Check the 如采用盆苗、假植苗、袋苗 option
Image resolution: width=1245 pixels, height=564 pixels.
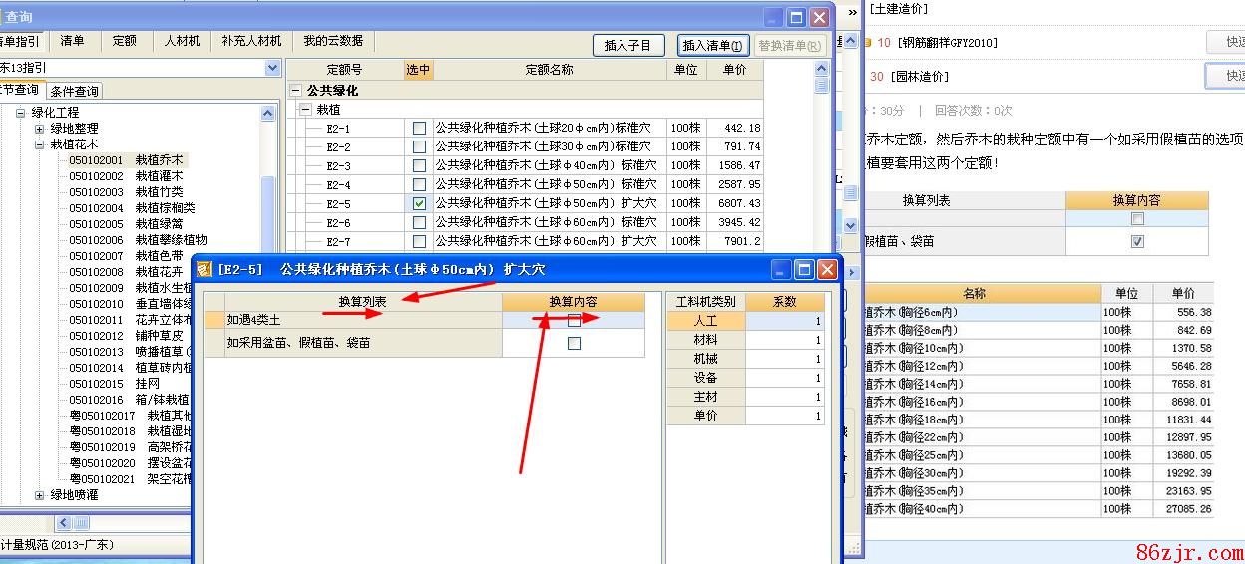click(x=574, y=343)
